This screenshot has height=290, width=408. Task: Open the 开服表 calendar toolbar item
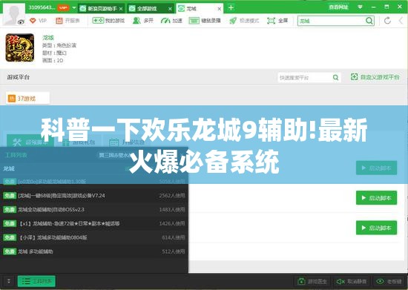click(68, 21)
